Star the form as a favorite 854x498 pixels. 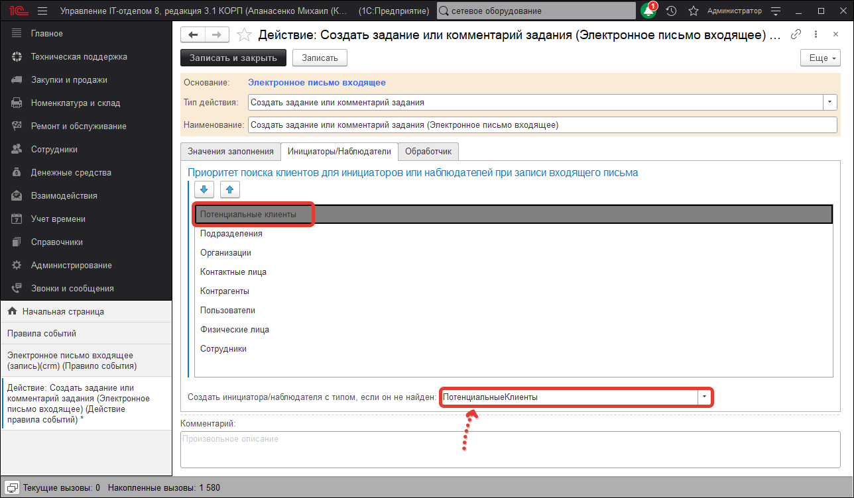click(x=244, y=34)
